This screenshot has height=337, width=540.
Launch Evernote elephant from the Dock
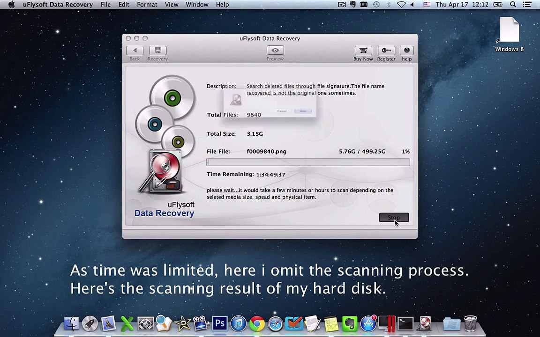[350, 323]
